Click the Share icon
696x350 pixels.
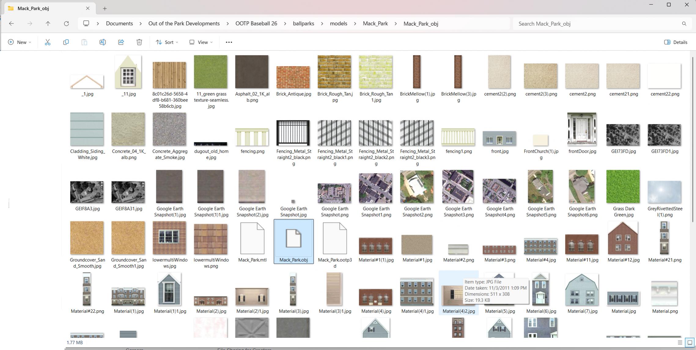click(121, 42)
